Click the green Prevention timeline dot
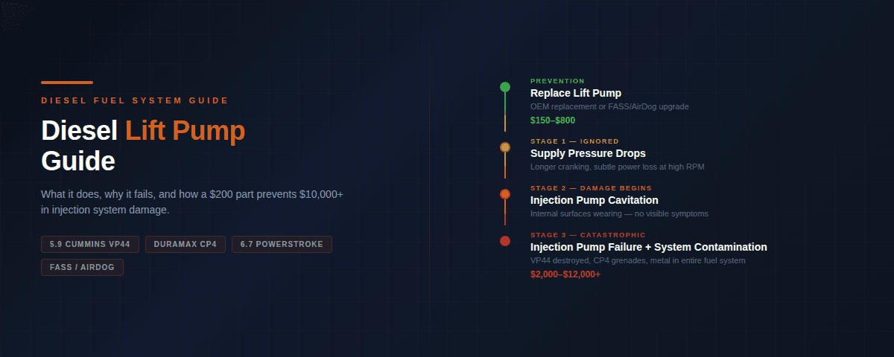The image size is (894, 357). pos(505,87)
